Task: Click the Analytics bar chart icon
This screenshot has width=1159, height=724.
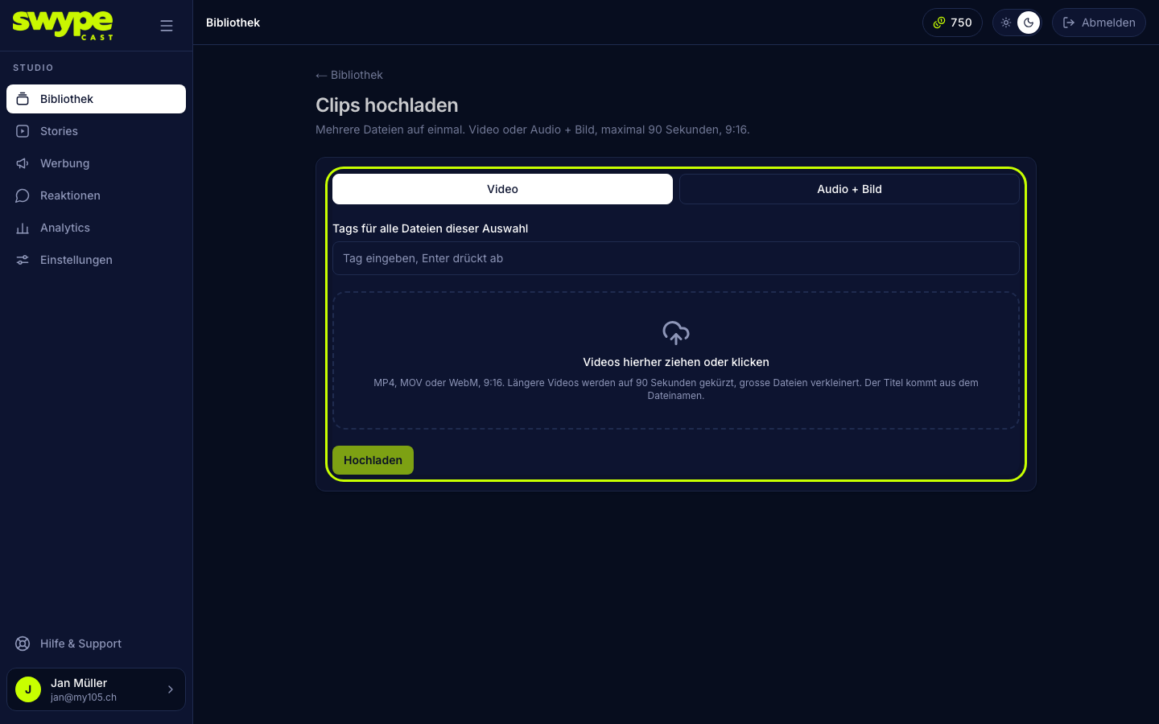Action: coord(23,228)
